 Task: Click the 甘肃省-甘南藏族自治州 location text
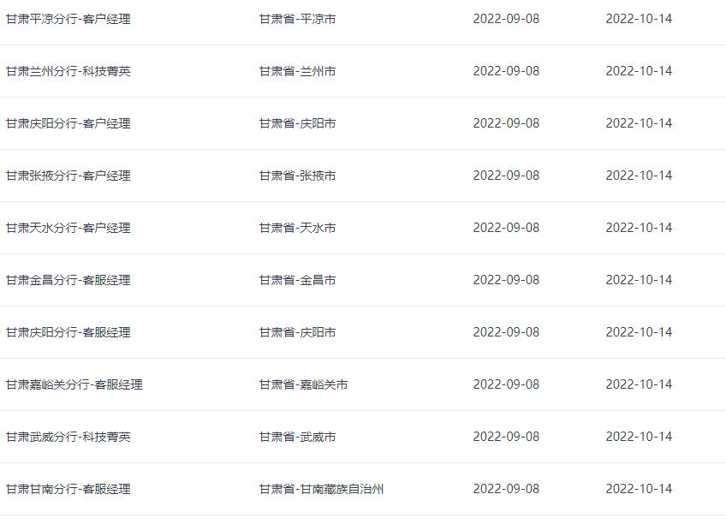pyautogui.click(x=321, y=490)
